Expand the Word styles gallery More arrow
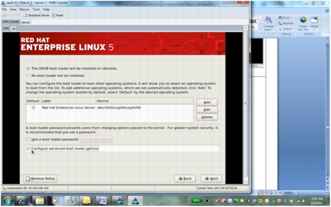Viewport: 331px width, 207px height. pyautogui.click(x=261, y=28)
